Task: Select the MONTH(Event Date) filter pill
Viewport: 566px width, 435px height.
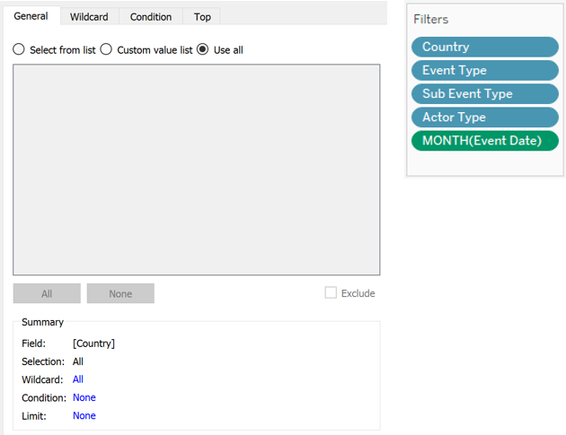Action: 485,141
